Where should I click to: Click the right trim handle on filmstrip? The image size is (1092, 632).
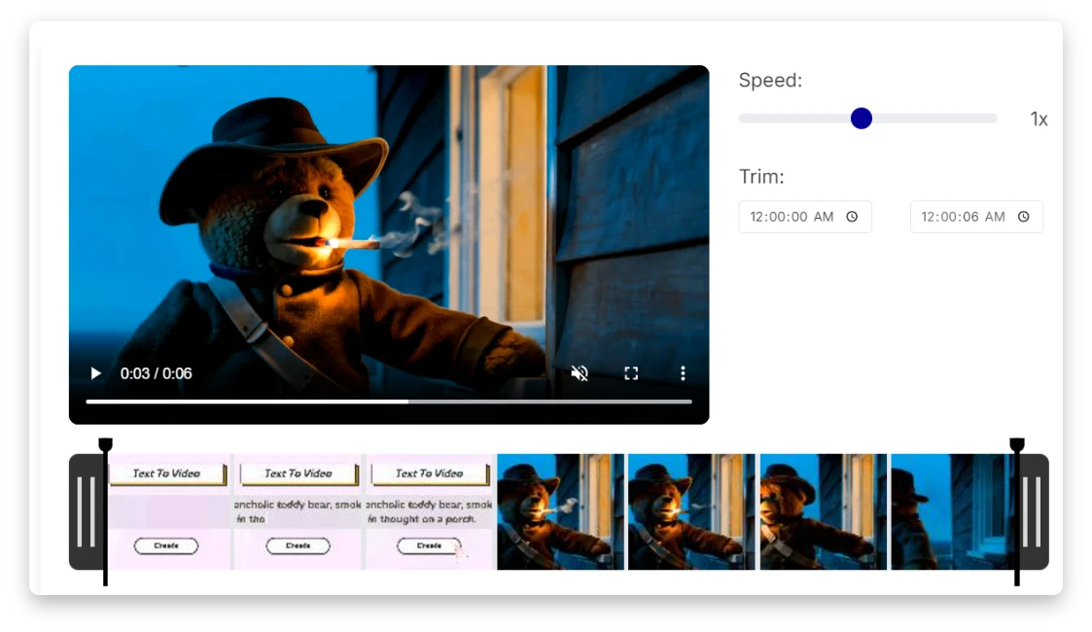click(x=1033, y=511)
